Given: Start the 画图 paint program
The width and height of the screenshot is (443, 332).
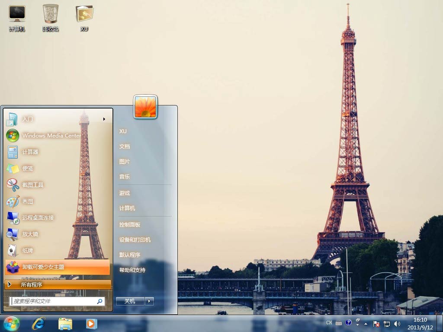Looking at the screenshot, I should [x=28, y=201].
